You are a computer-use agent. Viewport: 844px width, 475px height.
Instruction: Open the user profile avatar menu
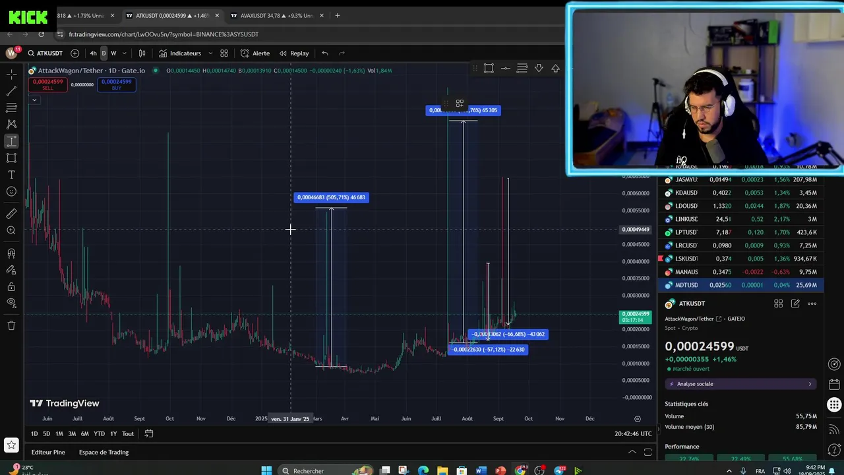coord(11,53)
